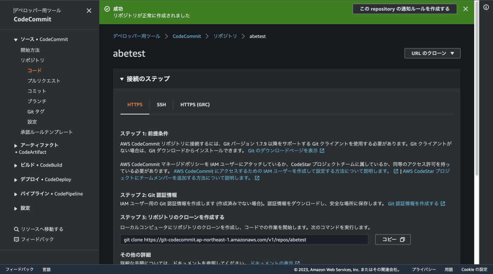
Task: Open リポジトリ in the sidebar
Action: tap(32, 60)
